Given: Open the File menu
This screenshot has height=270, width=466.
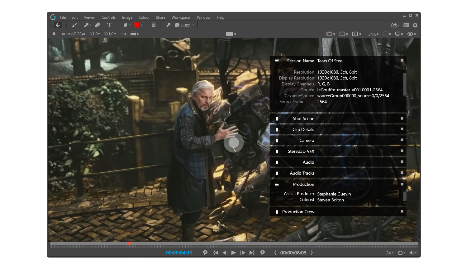Looking at the screenshot, I should pyautogui.click(x=63, y=17).
